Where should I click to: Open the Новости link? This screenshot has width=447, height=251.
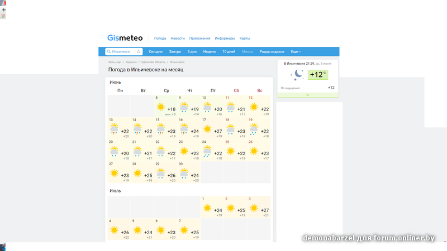coord(178,38)
